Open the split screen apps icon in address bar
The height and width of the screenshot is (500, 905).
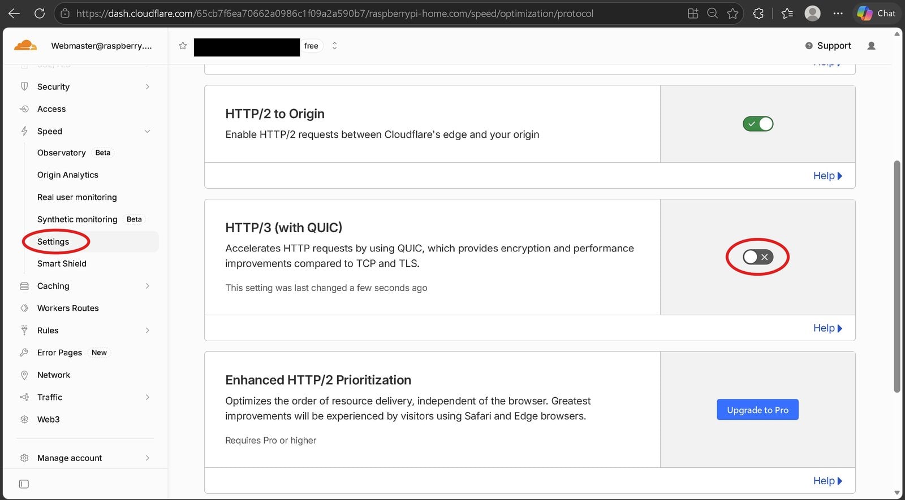(x=693, y=13)
